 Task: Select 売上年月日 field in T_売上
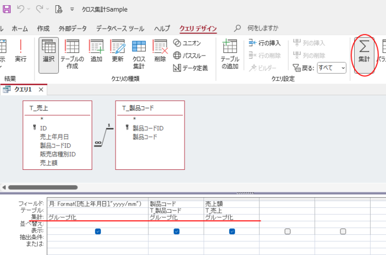pos(54,137)
